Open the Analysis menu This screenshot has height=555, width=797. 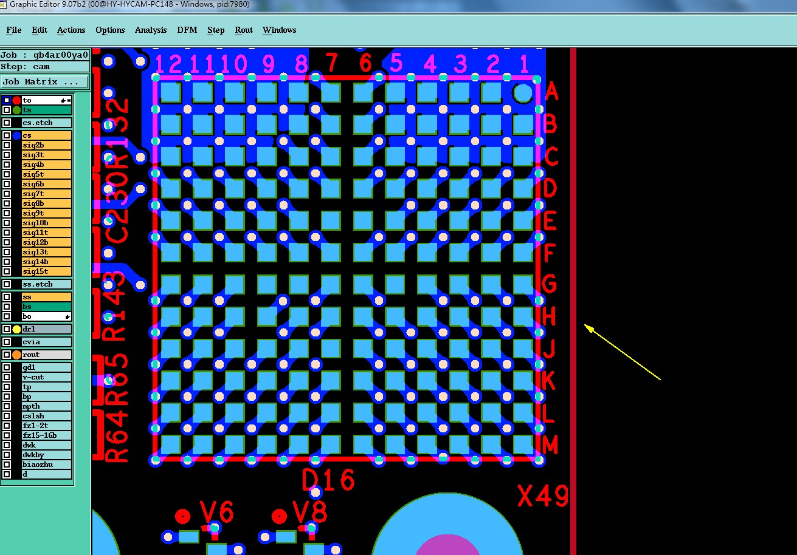pyautogui.click(x=151, y=30)
